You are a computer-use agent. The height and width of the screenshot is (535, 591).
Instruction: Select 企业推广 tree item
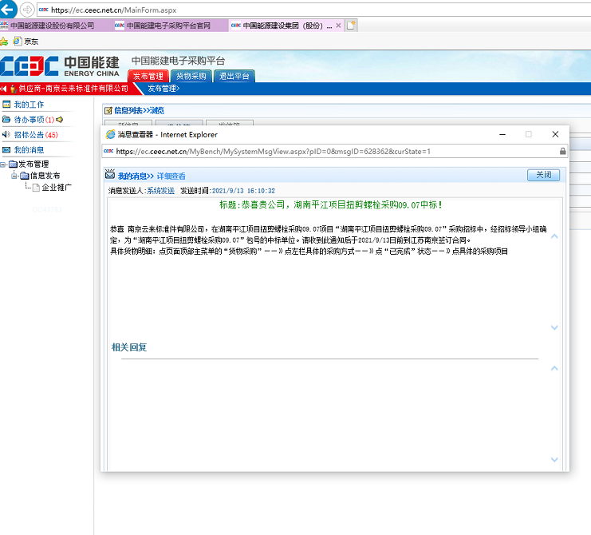click(57, 188)
